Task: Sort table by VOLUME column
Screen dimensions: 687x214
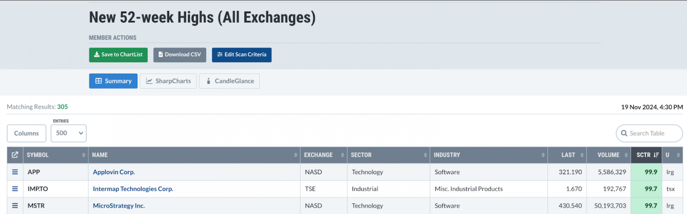Action: (x=608, y=155)
